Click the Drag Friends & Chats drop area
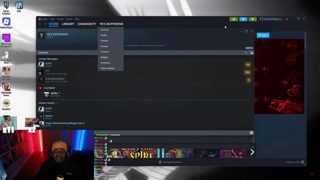Image resolution: width=320 pixels, height=180 pixels. click(145, 45)
